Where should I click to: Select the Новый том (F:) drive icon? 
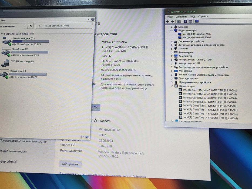coord(4,75)
